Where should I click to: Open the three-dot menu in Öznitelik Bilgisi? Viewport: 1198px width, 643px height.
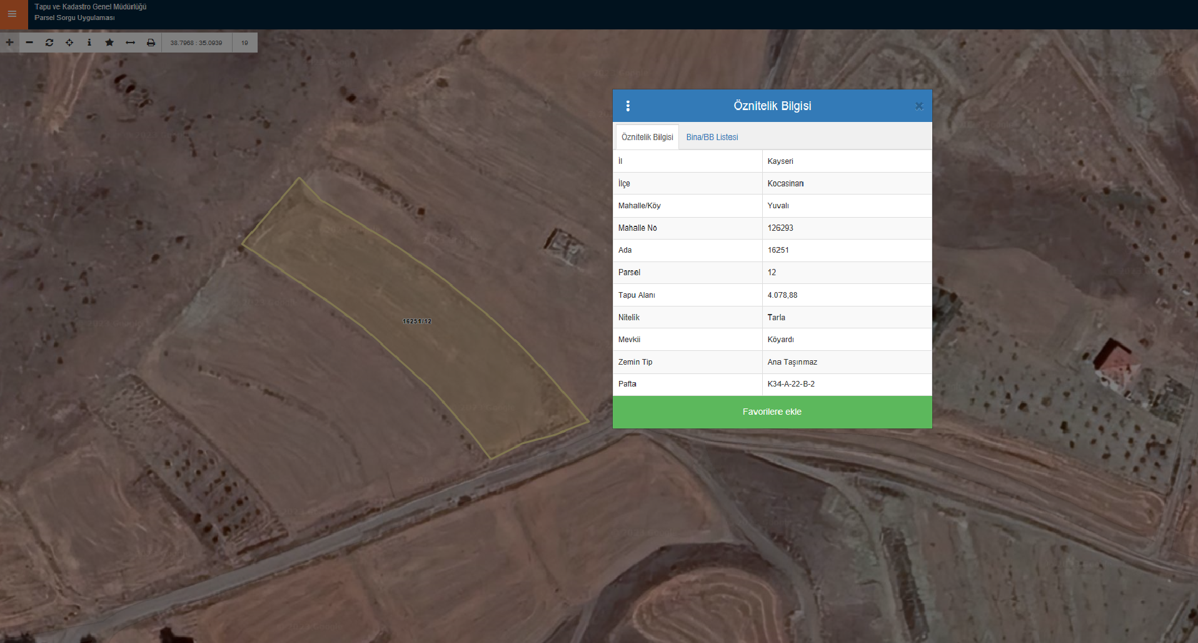pos(628,106)
